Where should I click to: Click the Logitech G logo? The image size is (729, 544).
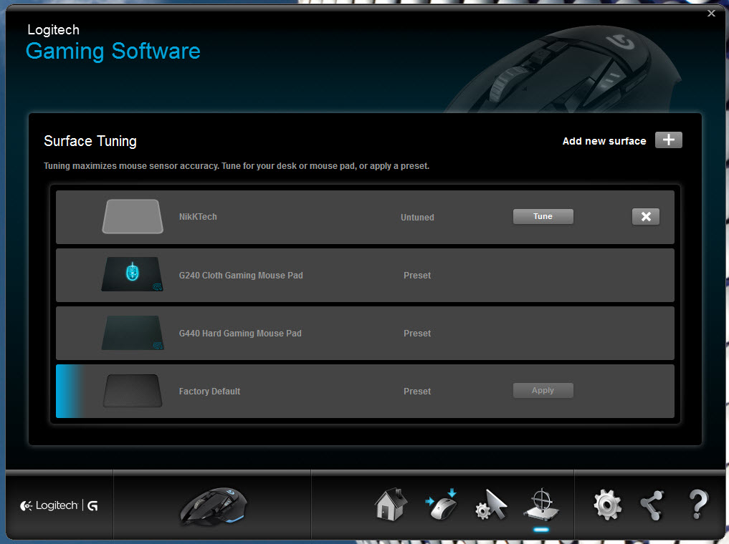[59, 505]
